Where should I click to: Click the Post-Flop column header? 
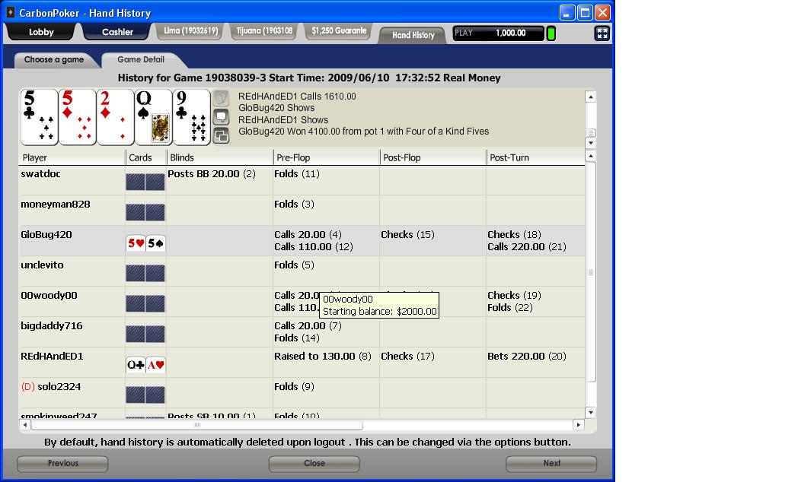point(433,158)
